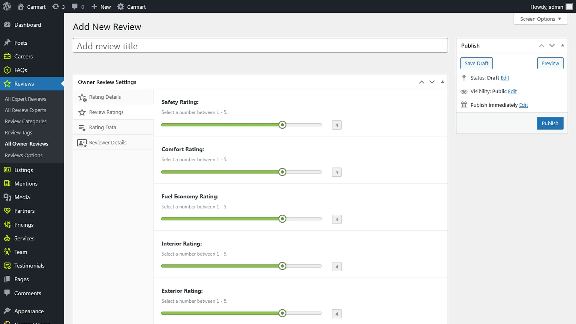Move Publish panel down
Viewport: 576px width, 324px height.
[552, 46]
